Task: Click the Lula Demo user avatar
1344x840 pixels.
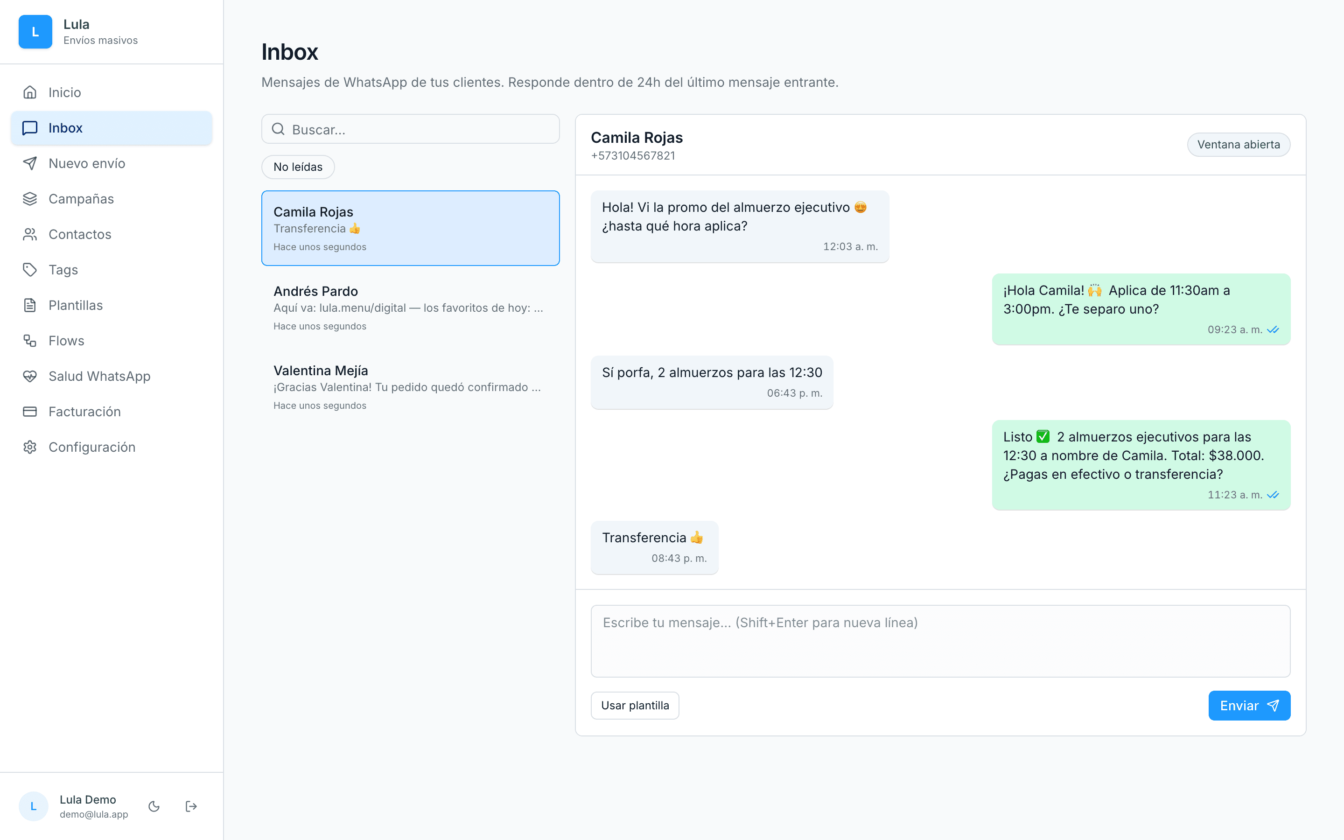Action: tap(33, 806)
